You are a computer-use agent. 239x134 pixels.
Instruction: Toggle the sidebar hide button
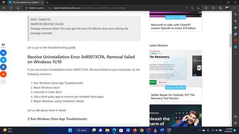click(x=236, y=117)
